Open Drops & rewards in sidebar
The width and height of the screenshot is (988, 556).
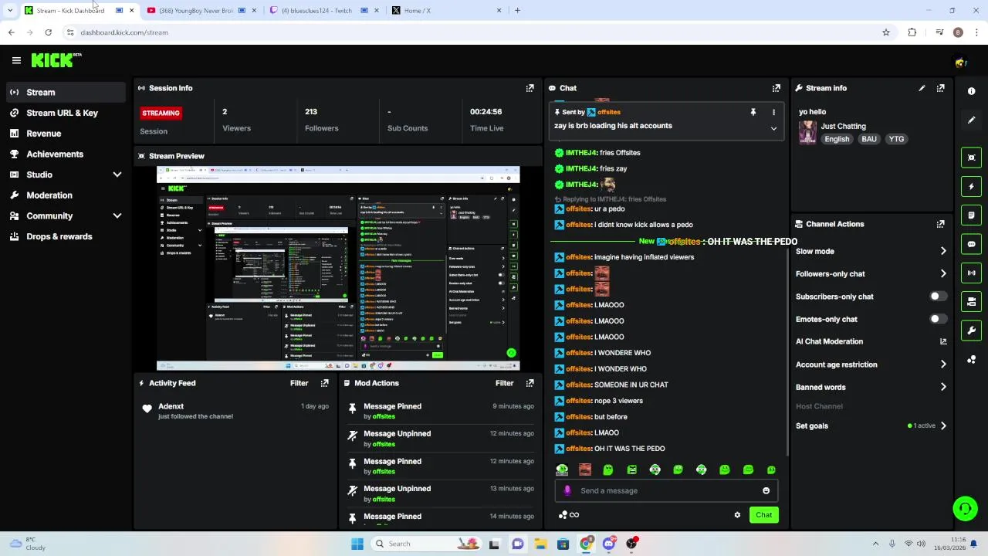click(x=66, y=236)
